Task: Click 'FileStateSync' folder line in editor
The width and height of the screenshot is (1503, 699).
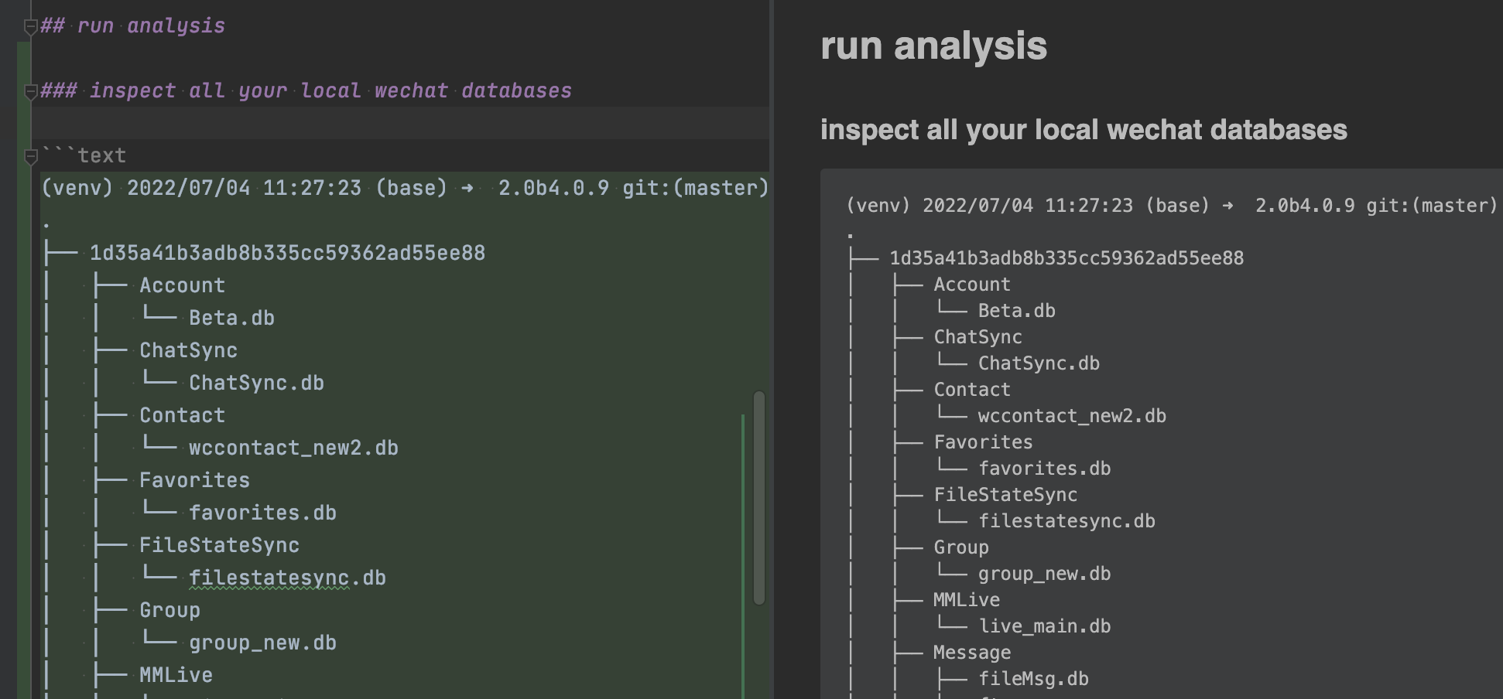Action: 219,545
